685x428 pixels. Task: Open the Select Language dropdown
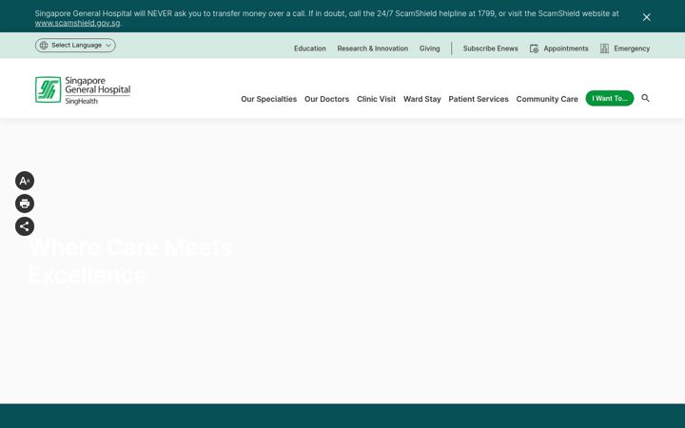point(75,46)
